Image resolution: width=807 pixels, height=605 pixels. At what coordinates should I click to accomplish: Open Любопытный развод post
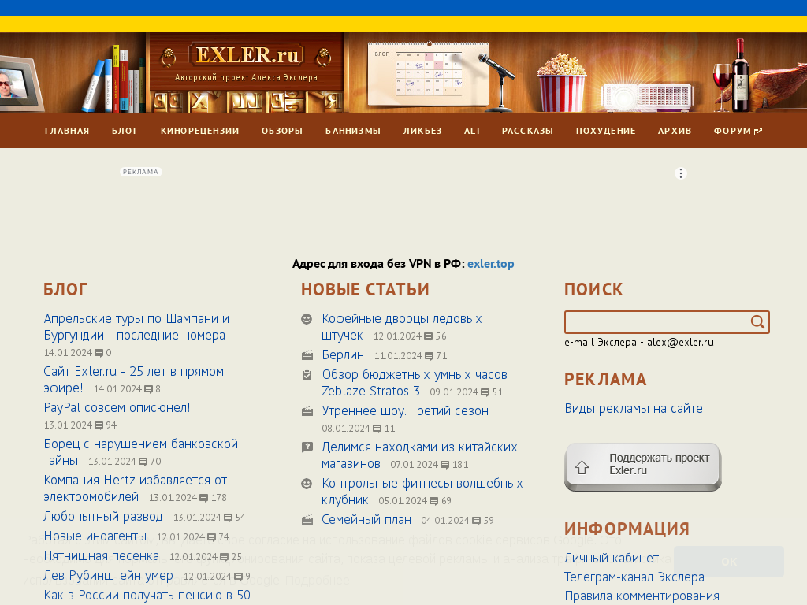(103, 517)
